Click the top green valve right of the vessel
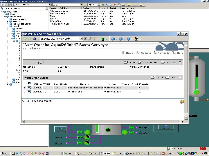Image resolution: width=209 pixels, height=156 pixels. click(x=131, y=128)
